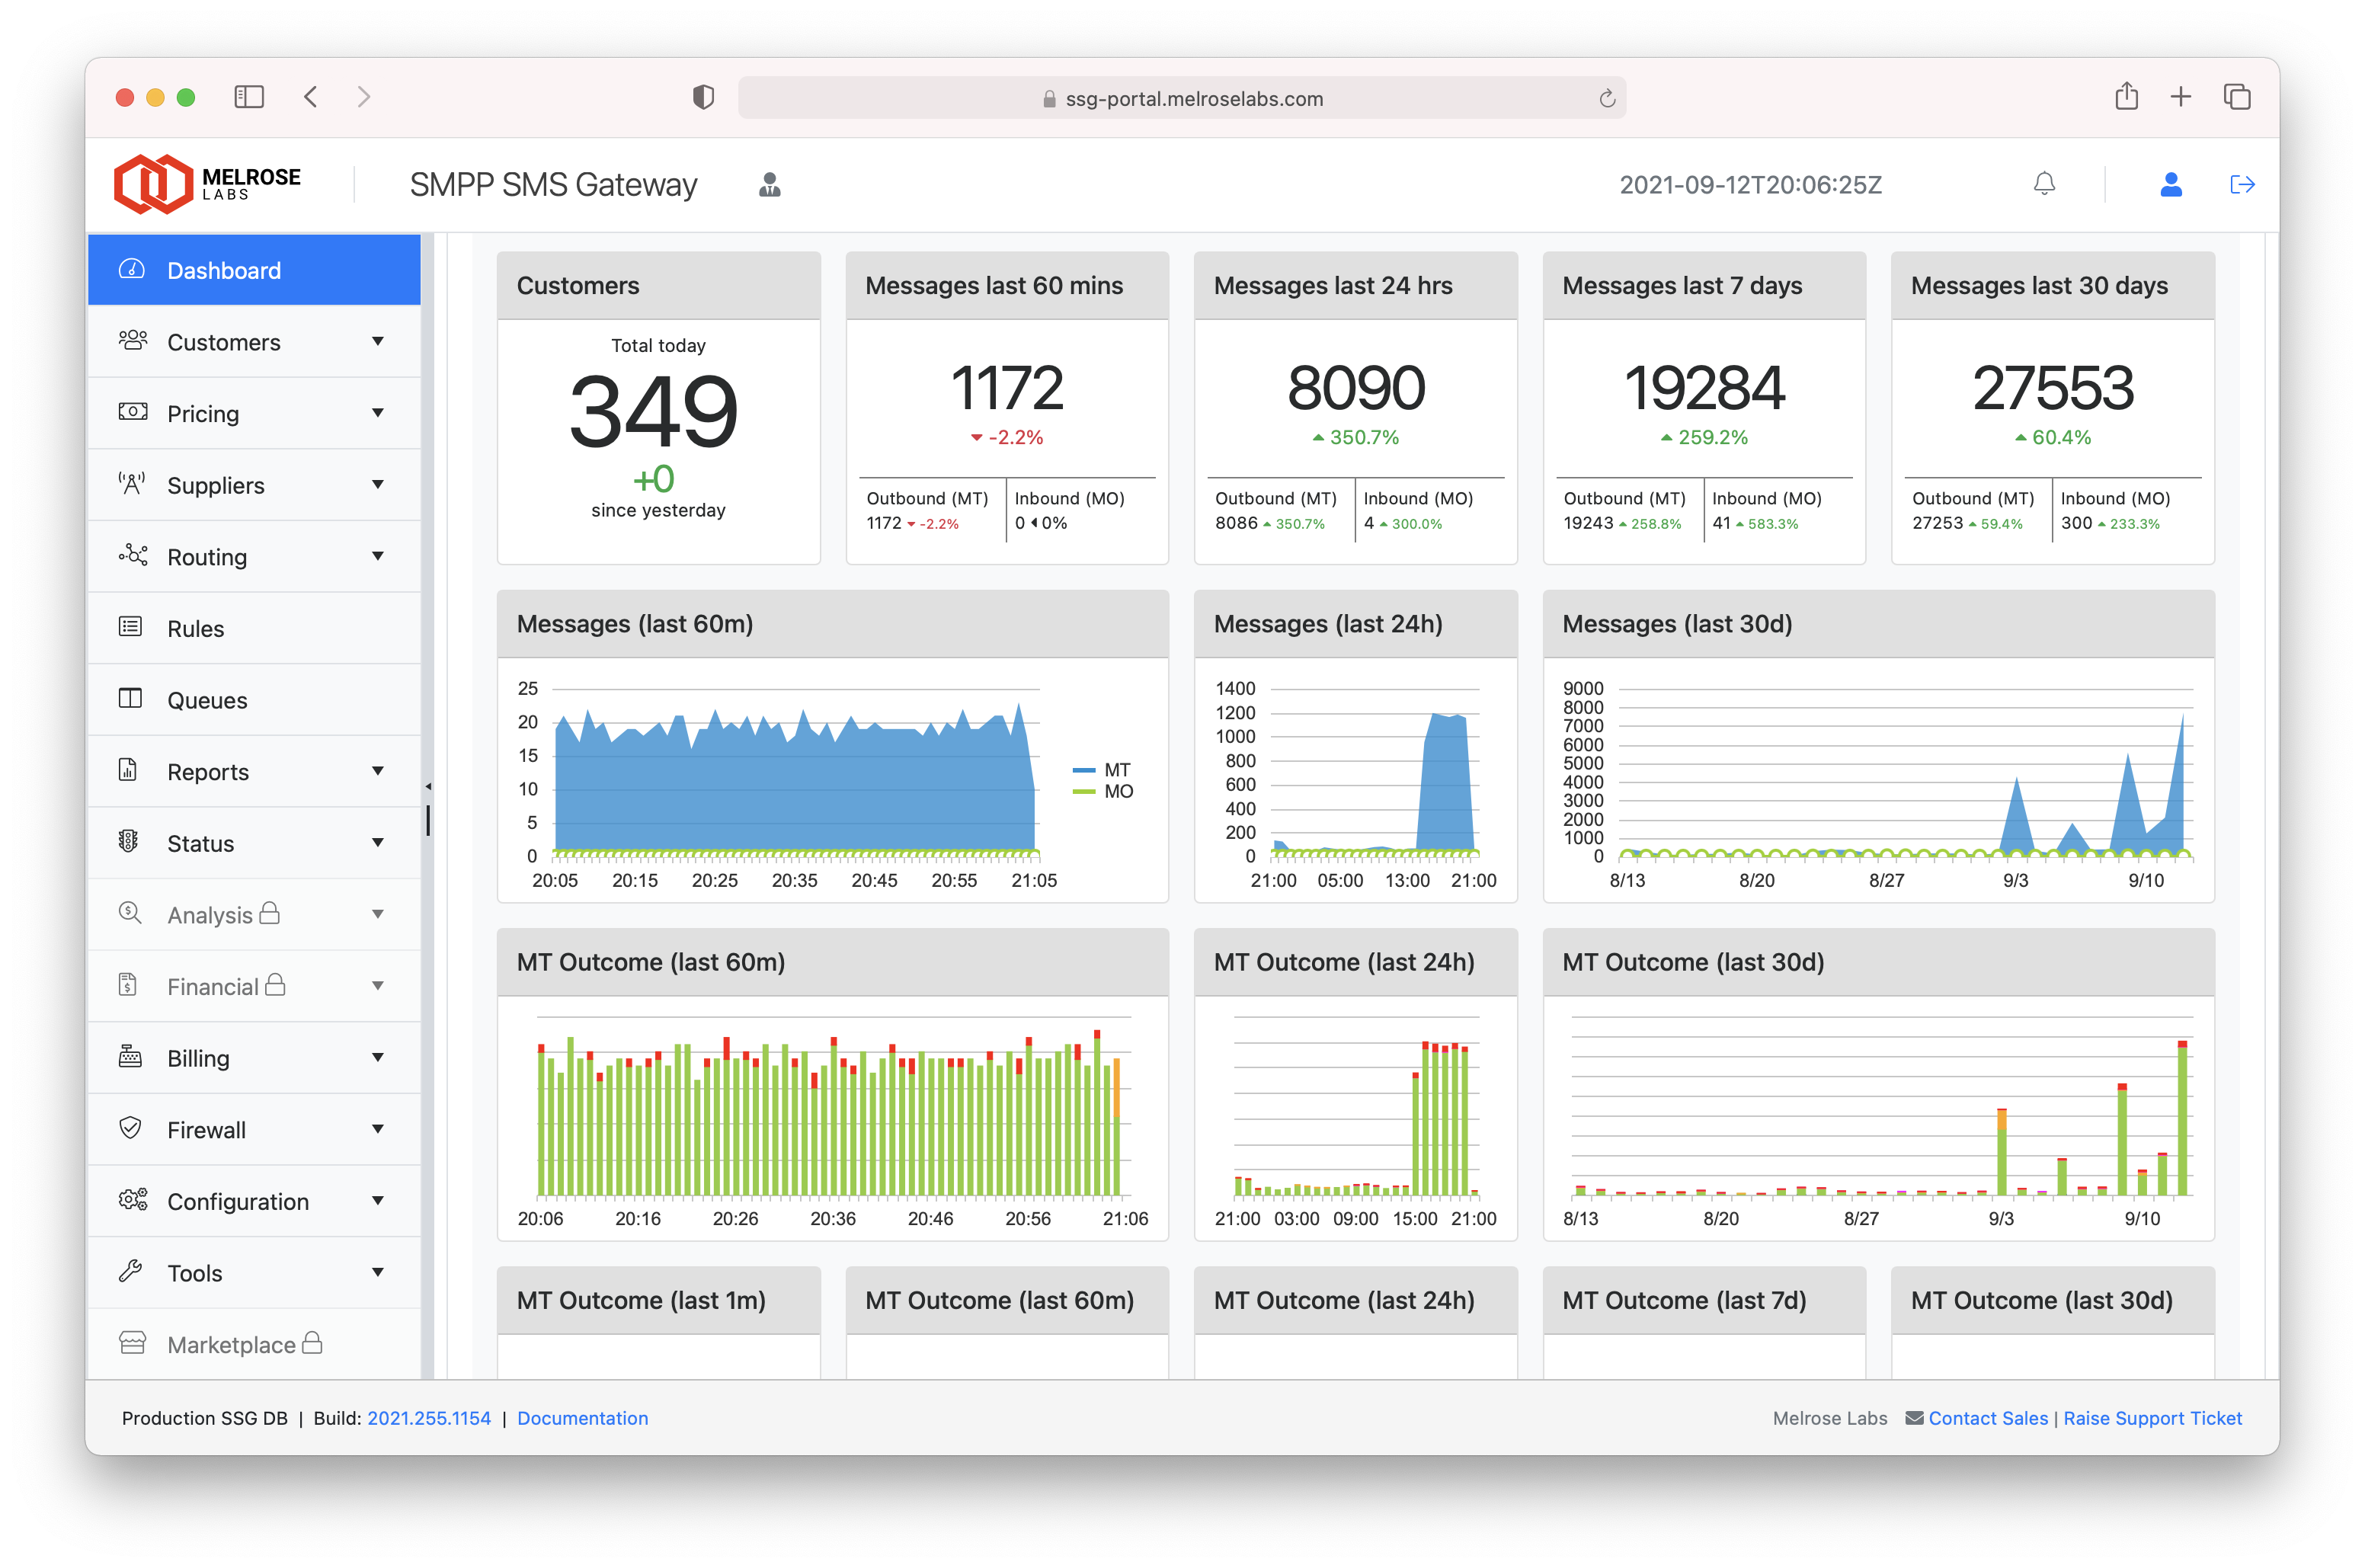Expand the Routing submenu arrow

pyautogui.click(x=378, y=557)
